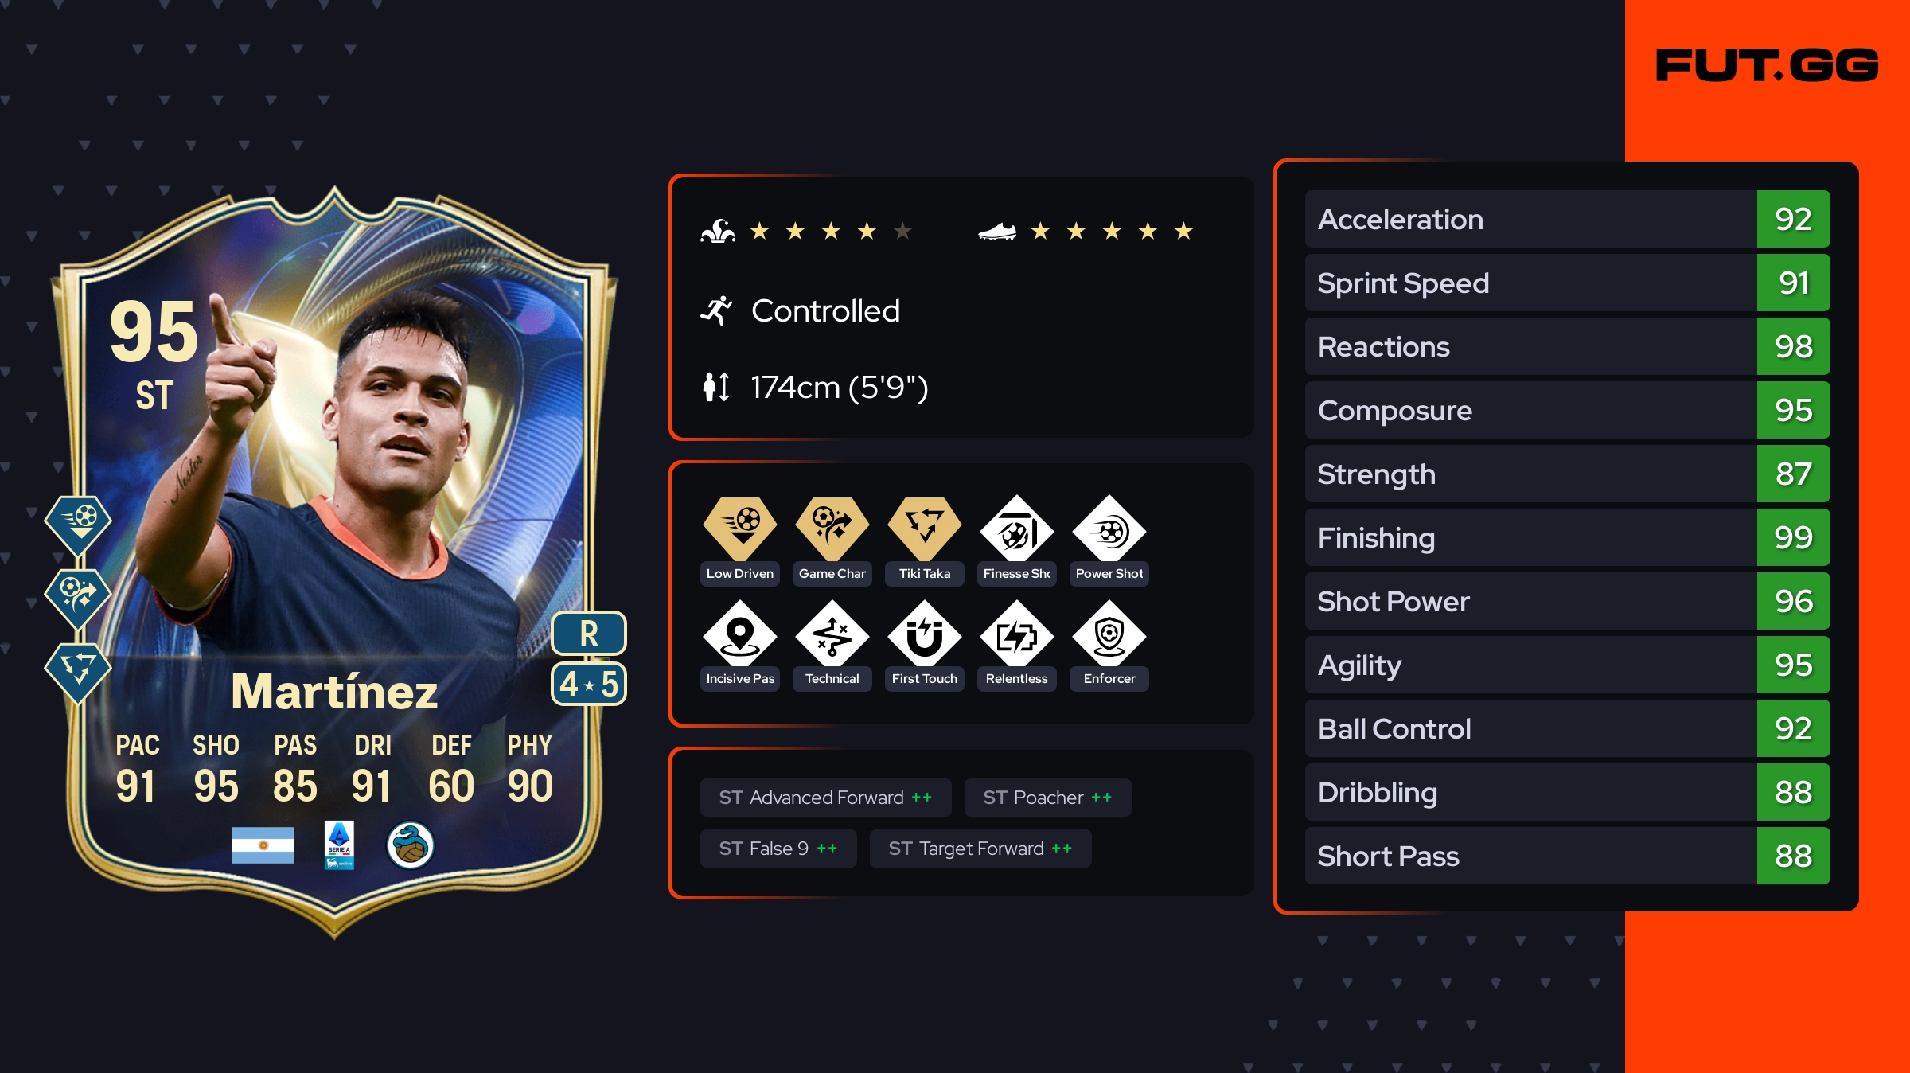
Task: Click the FUT.GG logo
Action: point(1767,65)
